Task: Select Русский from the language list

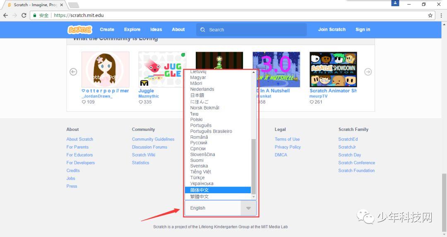Action: (x=218, y=143)
